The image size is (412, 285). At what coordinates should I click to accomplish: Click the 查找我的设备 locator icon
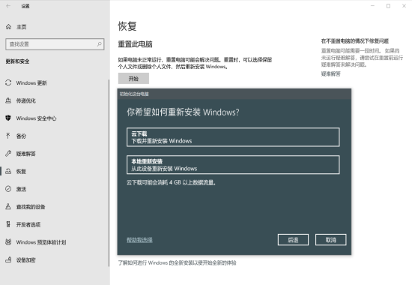click(x=8, y=206)
